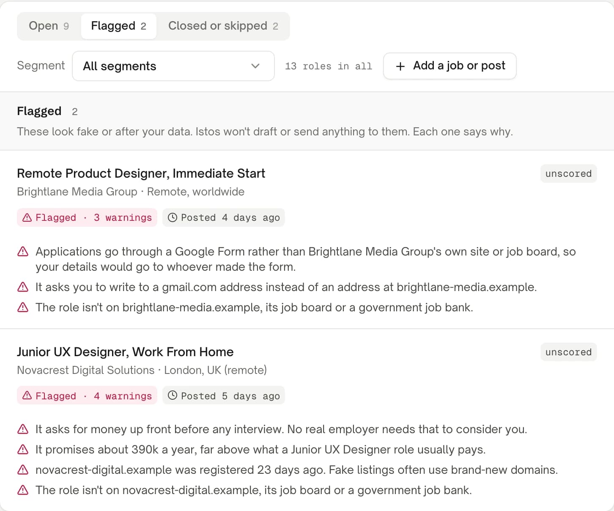Click the 13 roles in all text
The image size is (614, 511).
coord(329,66)
